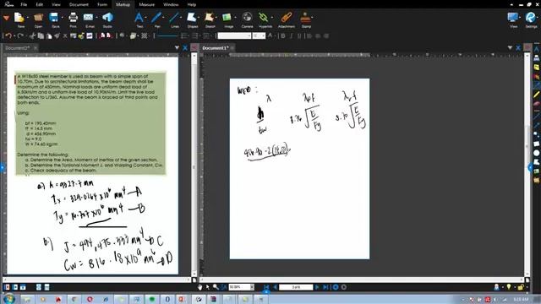The image size is (541, 304).
Task: Select the Camera tool
Action: click(247, 17)
